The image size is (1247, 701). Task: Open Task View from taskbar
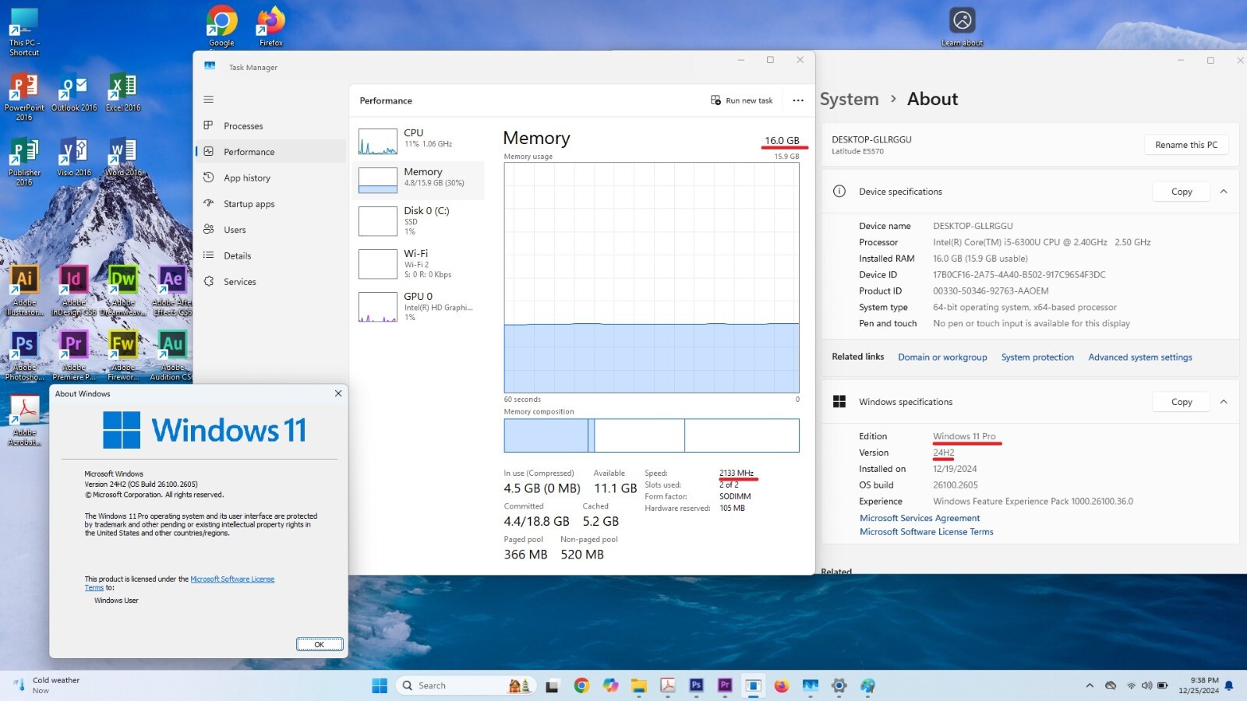(x=552, y=685)
